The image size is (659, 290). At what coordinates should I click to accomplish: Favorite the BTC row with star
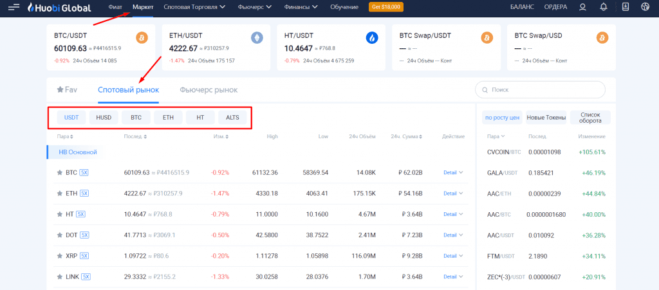pyautogui.click(x=60, y=172)
